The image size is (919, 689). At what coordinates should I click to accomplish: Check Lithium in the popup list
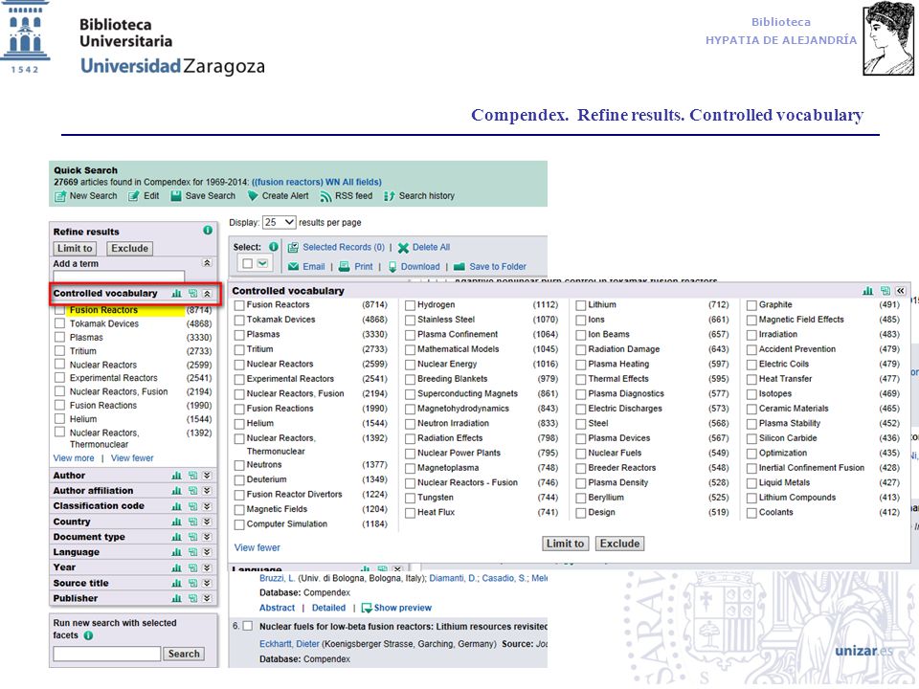pyautogui.click(x=581, y=305)
